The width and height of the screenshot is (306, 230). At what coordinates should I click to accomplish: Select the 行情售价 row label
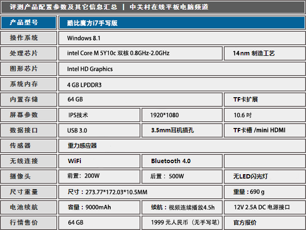29,223
